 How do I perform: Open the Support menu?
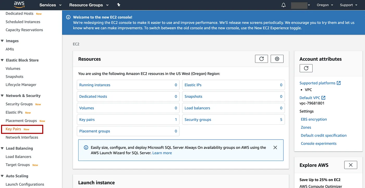(348, 5)
